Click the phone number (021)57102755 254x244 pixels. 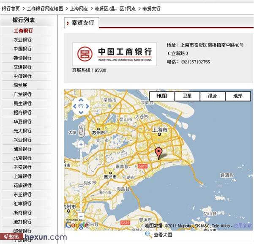click(x=196, y=62)
